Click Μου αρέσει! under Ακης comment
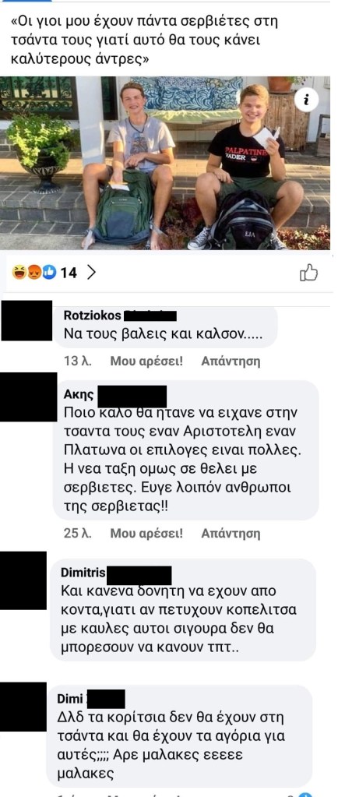 146,533
